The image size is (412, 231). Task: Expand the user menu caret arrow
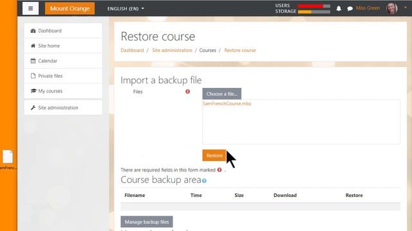[x=405, y=8]
